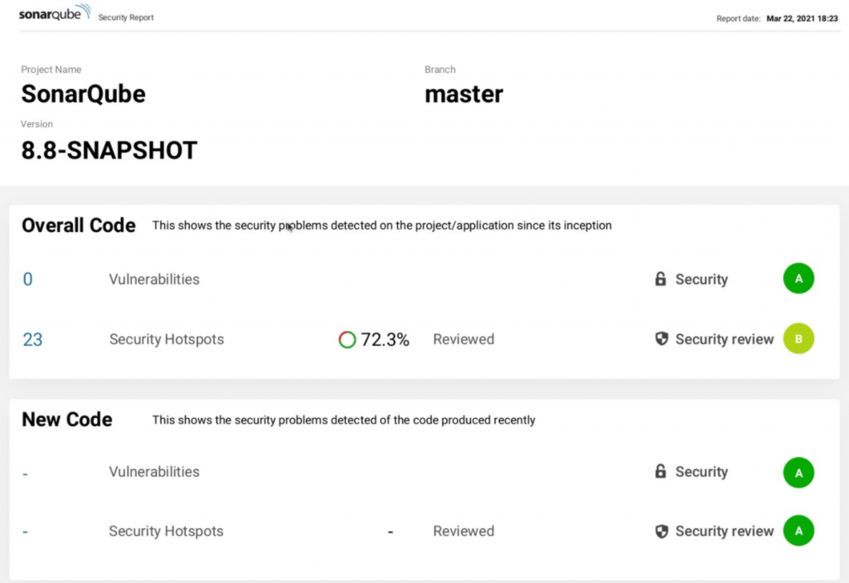Image resolution: width=849 pixels, height=583 pixels.
Task: Click the Report date label
Action: point(738,18)
